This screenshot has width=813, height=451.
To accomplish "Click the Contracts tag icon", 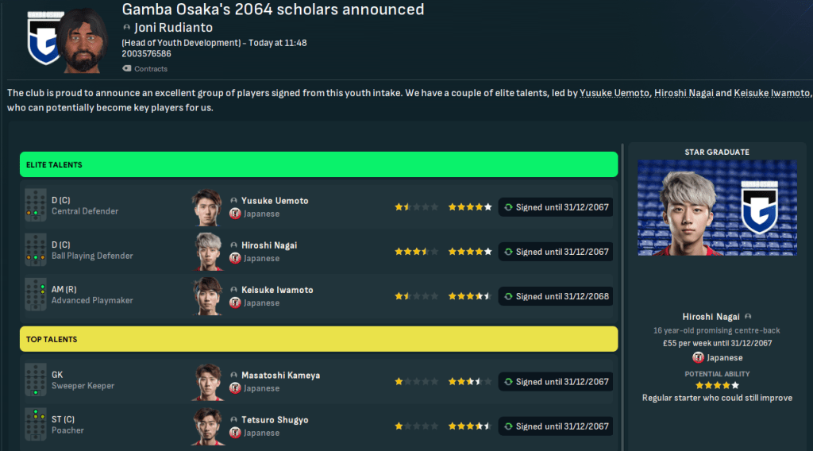I will (126, 69).
